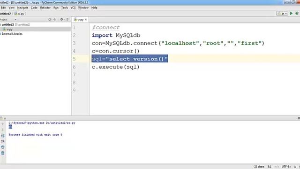This screenshot has height=169, width=300.
Task: Open the VCS menu
Action: (x=73, y=8)
